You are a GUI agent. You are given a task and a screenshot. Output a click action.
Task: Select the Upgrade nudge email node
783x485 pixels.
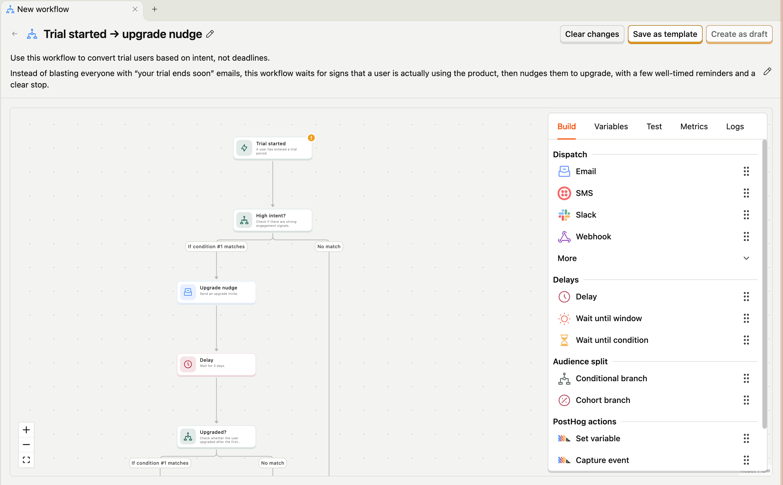216,292
